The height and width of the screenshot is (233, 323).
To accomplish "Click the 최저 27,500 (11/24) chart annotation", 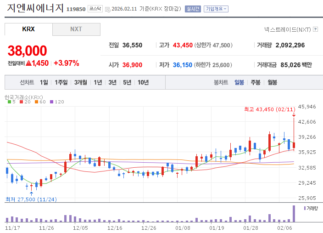I will point(31,199).
